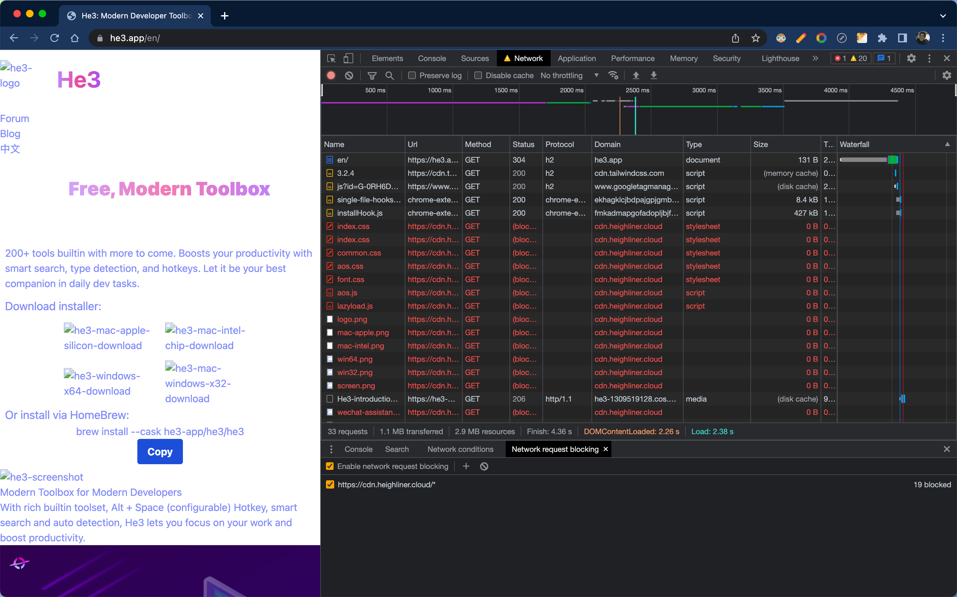Uncheck Enable network request blocking

[x=329, y=466]
